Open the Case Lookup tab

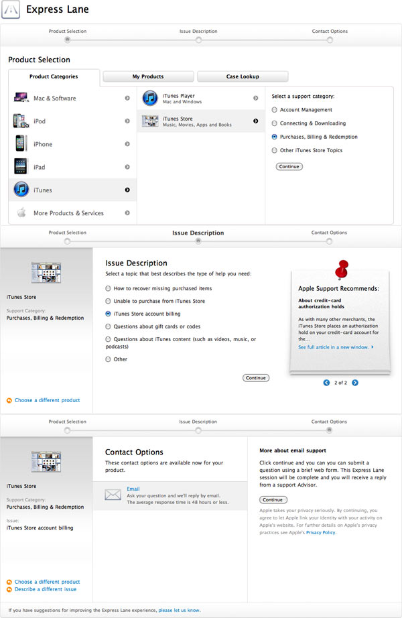(x=243, y=76)
